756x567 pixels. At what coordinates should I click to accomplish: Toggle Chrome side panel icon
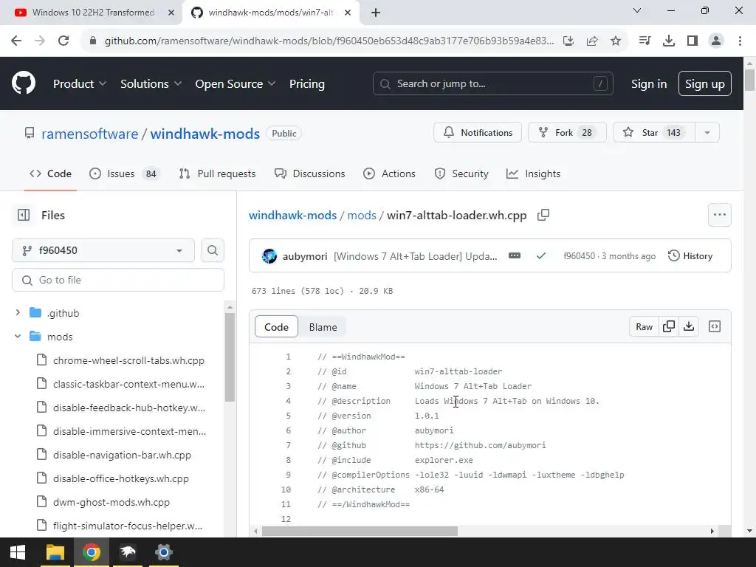(x=693, y=41)
